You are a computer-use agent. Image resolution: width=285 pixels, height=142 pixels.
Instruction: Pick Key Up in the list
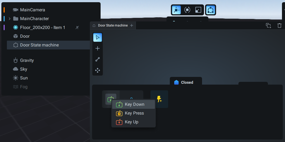click(131, 122)
